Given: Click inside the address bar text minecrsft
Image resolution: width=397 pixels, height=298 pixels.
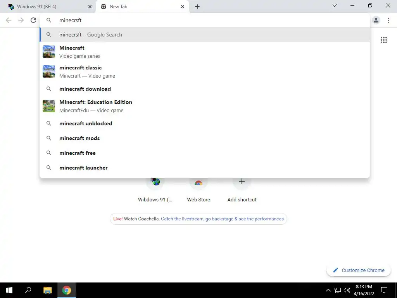Looking at the screenshot, I should click(x=71, y=20).
